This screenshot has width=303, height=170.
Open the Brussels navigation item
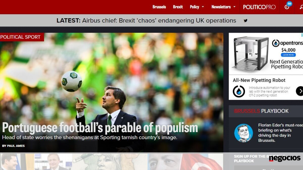(x=159, y=7)
